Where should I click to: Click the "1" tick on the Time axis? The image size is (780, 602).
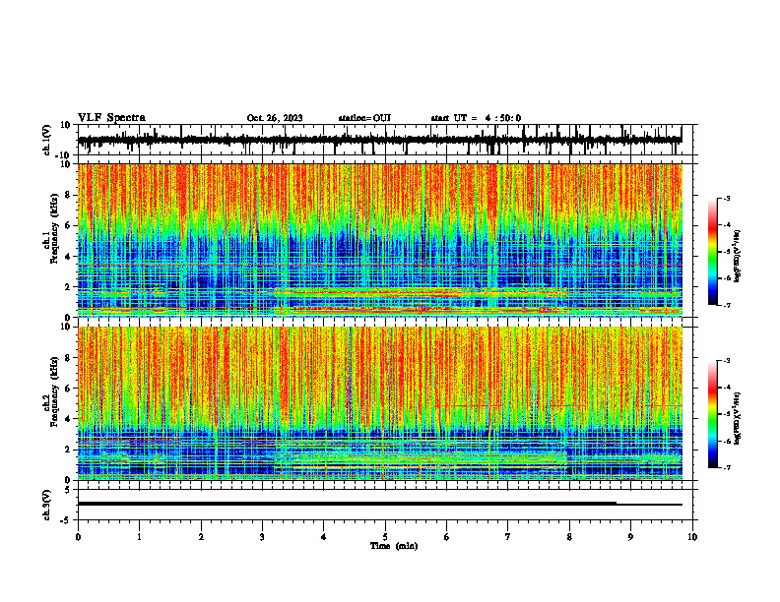139,537
